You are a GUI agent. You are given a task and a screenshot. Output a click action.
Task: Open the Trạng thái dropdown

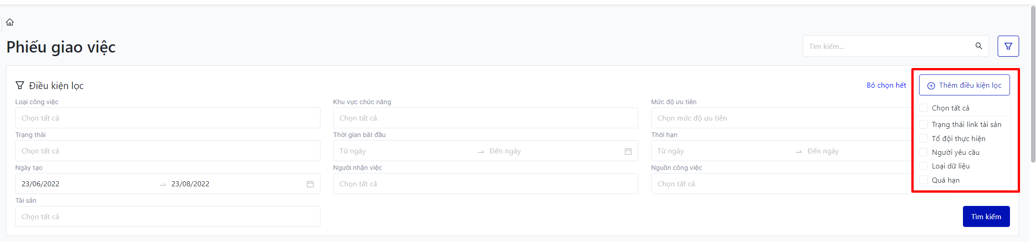point(168,151)
